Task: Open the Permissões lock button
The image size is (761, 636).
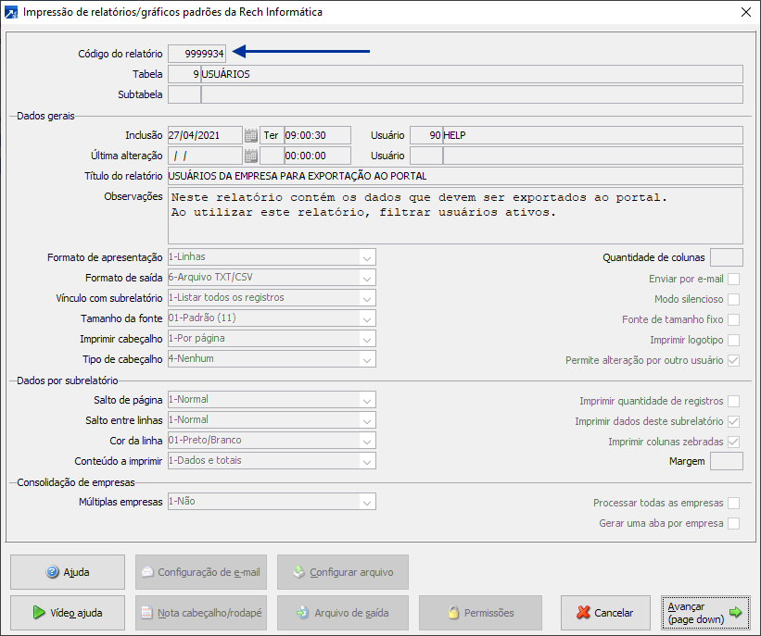Action: [479, 612]
